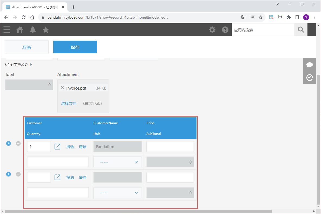321x214 pixels.
Task: Click the 保存 save button
Action: [x=75, y=47]
